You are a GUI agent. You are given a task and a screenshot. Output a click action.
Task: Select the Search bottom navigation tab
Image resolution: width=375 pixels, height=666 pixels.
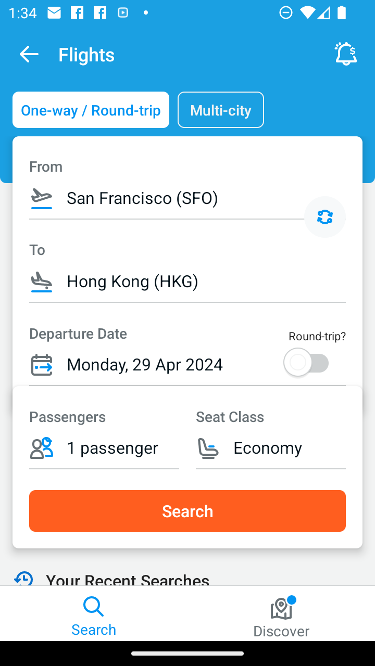coord(94,617)
